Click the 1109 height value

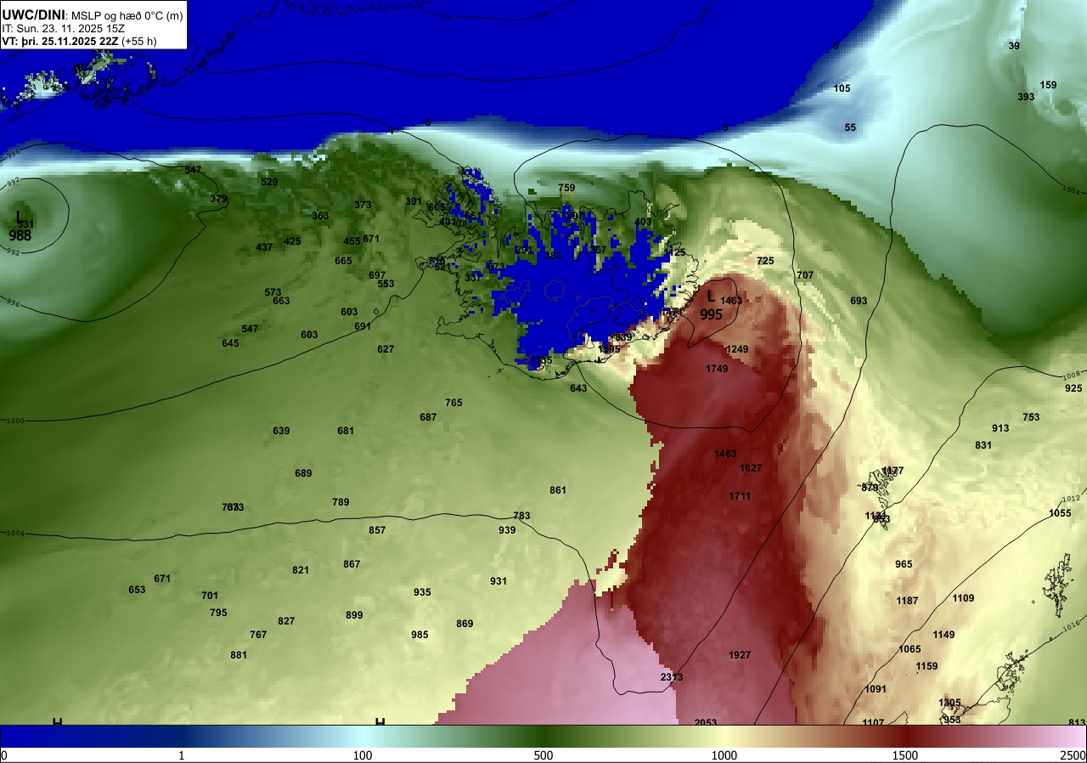(963, 598)
